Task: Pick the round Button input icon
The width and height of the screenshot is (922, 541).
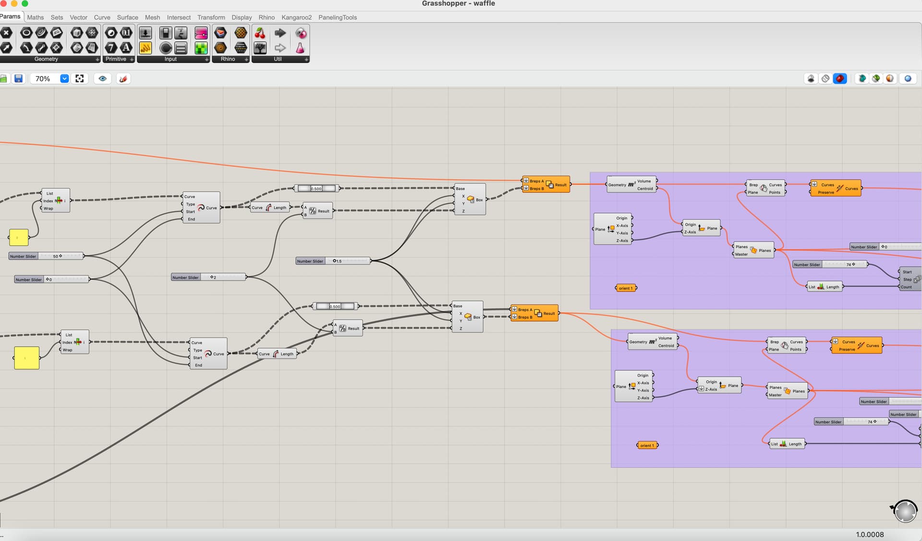Action: pyautogui.click(x=166, y=48)
